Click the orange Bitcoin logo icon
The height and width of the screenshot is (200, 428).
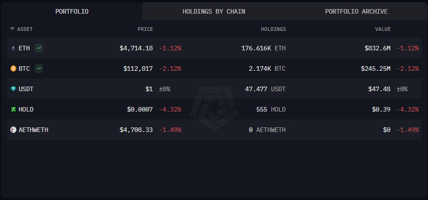tap(13, 68)
